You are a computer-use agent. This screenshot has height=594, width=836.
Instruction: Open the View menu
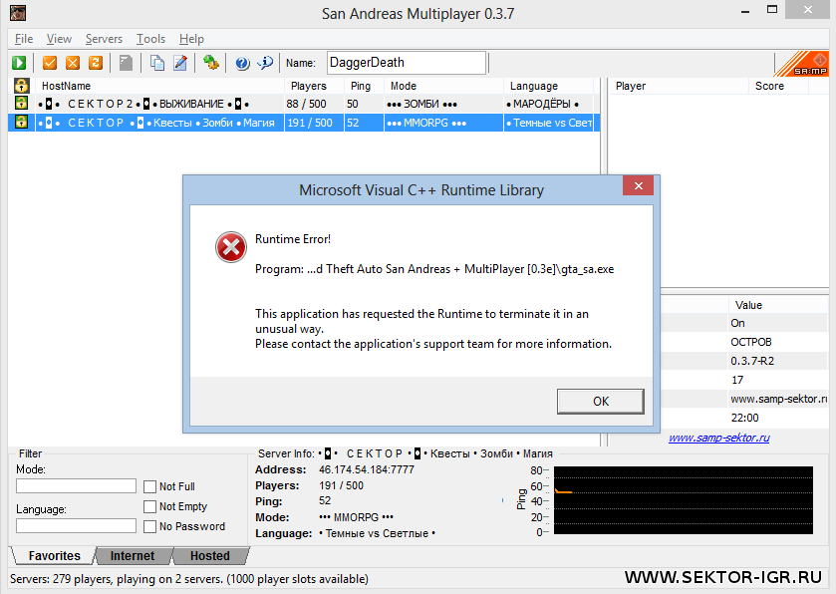click(59, 39)
